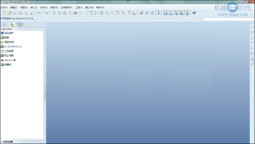This screenshot has height=144, width=255.
Task: Switch to the Model Tree navigator tab
Action: [4, 25]
